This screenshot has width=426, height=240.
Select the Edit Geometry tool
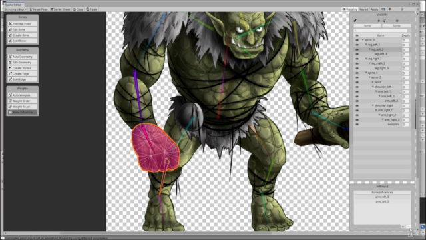(22, 62)
